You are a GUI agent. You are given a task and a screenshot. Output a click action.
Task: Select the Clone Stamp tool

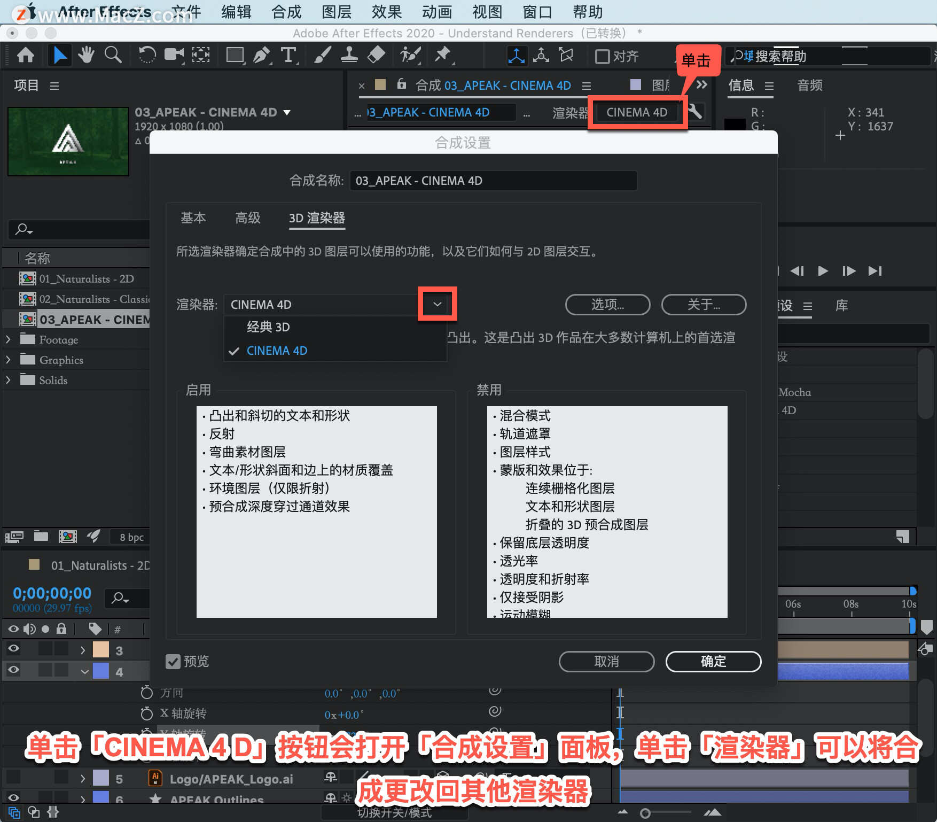349,55
